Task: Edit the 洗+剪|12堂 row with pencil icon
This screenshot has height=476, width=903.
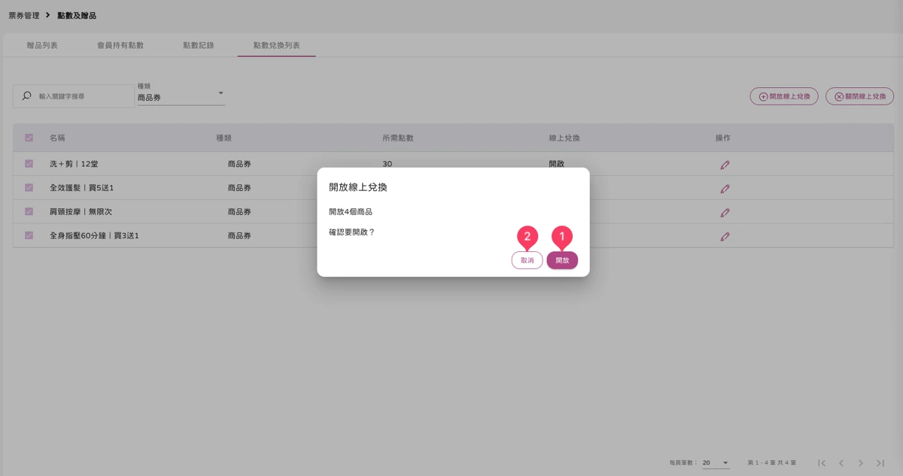Action: (725, 164)
